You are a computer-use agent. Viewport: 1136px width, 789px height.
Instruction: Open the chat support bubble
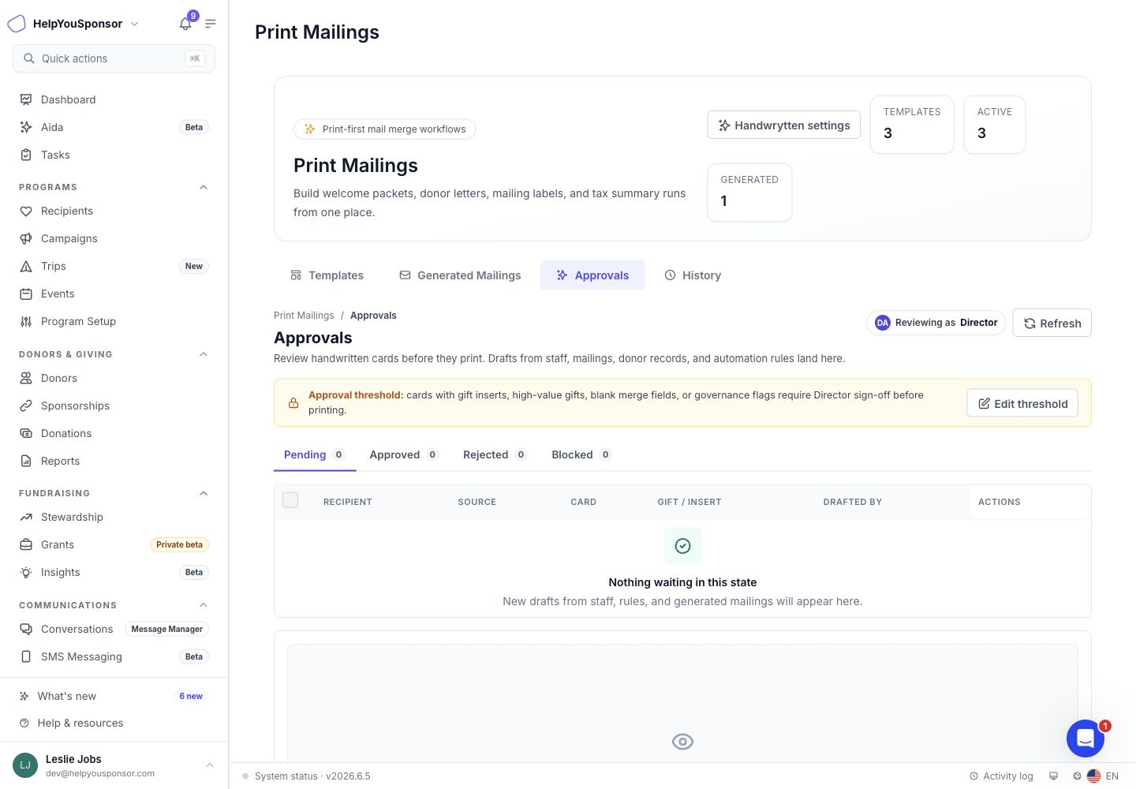[1086, 739]
